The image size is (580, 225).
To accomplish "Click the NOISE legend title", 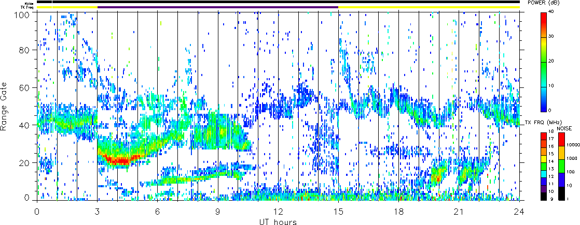I will [564, 128].
